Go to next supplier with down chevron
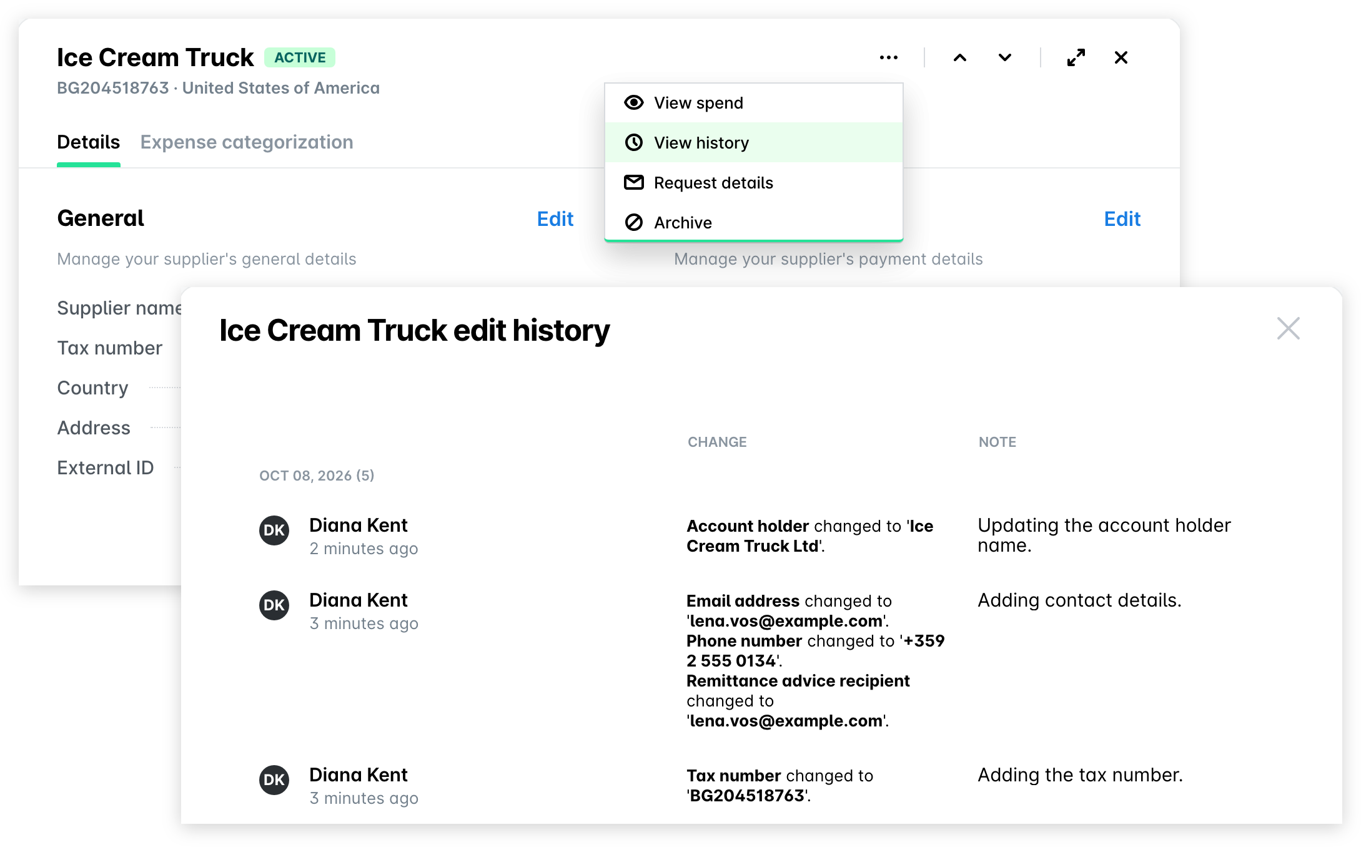This screenshot has width=1361, height=850. tap(1004, 57)
